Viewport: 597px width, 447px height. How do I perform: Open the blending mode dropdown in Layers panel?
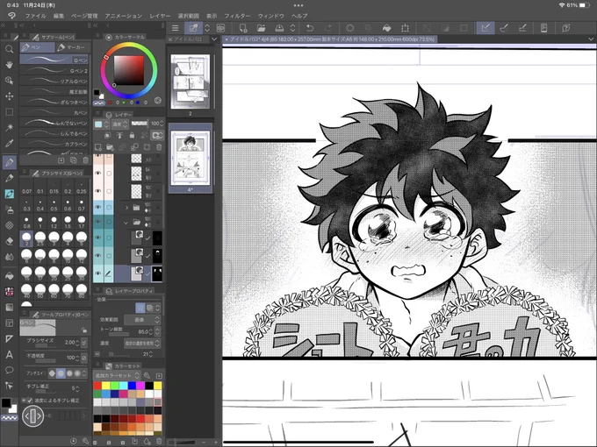(x=120, y=124)
